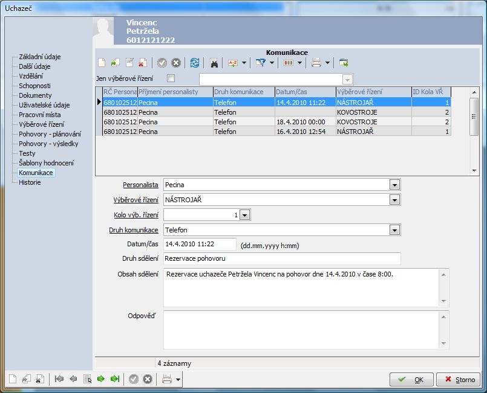
Task: Click the OK button
Action: 413,380
